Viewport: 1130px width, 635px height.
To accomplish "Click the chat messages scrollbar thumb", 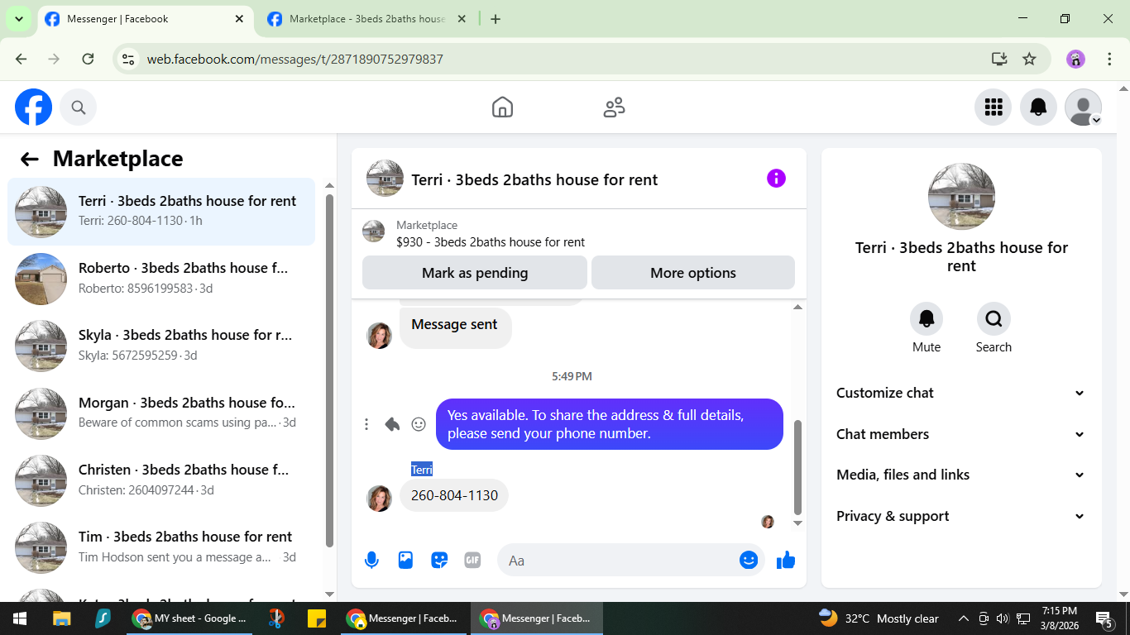I will (797, 467).
